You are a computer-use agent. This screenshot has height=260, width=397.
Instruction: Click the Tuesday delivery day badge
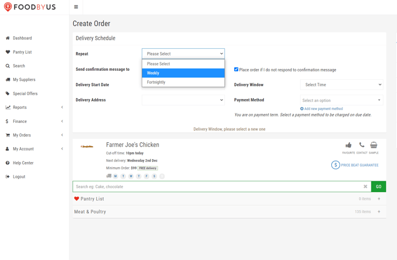pos(123,176)
